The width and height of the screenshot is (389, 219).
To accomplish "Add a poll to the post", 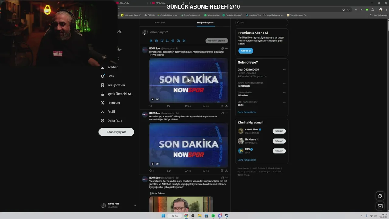I will [x=167, y=41].
